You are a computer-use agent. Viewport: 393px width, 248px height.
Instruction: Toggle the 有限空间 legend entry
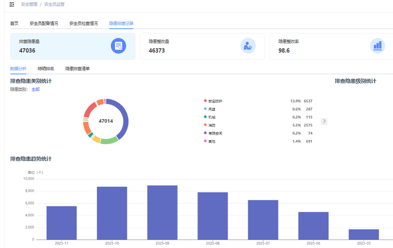click(x=213, y=133)
